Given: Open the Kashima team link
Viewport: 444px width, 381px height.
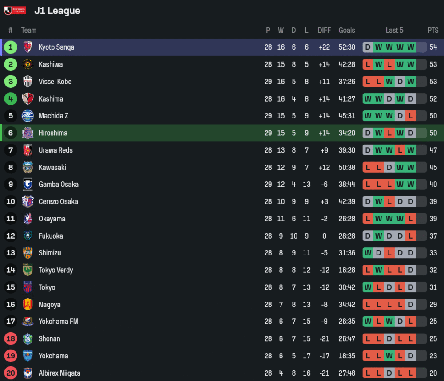Looking at the screenshot, I should coord(51,99).
